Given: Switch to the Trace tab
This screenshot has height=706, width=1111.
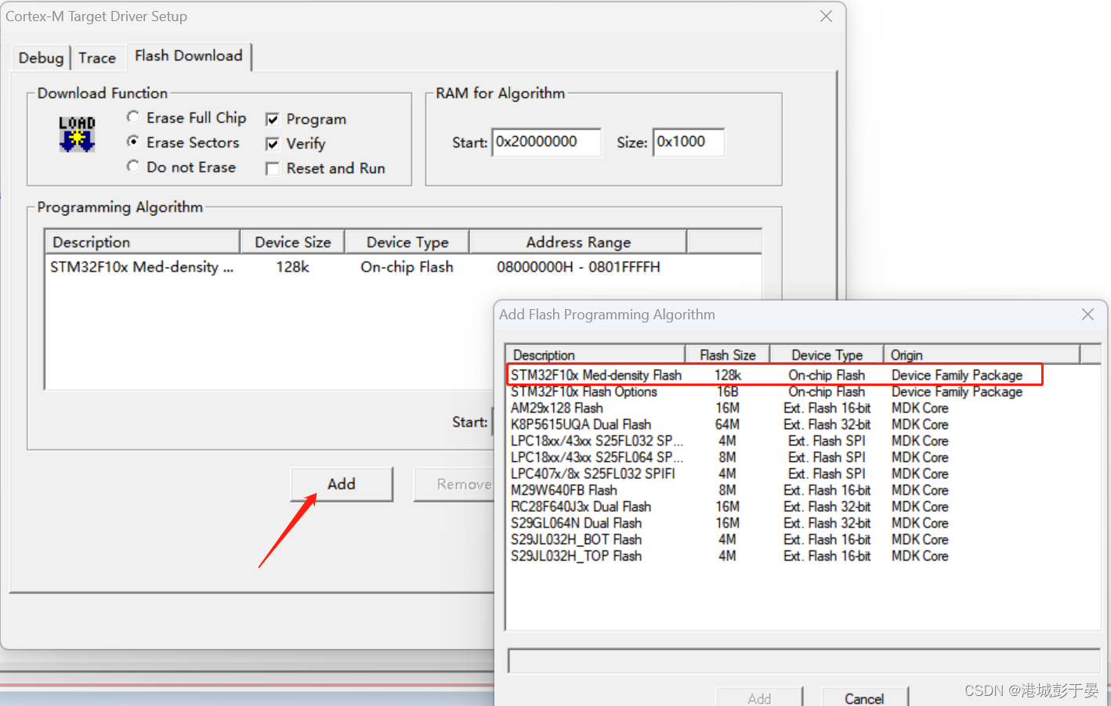Looking at the screenshot, I should click(97, 57).
